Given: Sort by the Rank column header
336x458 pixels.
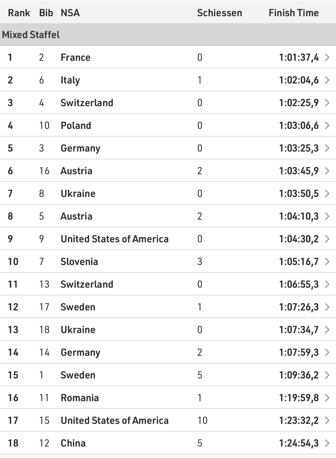Looking at the screenshot, I should pos(19,13).
